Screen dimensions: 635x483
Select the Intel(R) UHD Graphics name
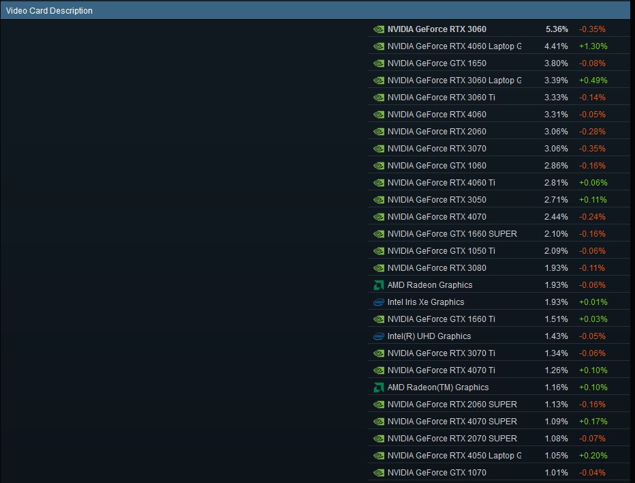429,336
